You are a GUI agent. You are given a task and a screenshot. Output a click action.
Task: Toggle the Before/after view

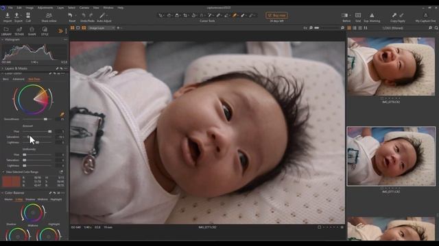[344, 15]
